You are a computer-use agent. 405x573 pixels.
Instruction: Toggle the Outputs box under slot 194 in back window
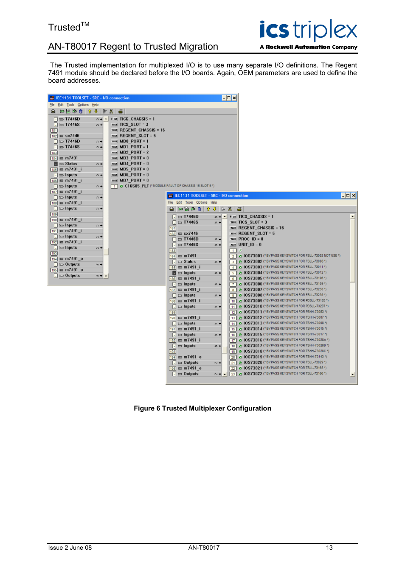56,264
